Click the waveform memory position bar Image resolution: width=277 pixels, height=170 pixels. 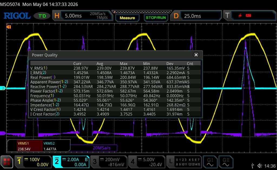click(142, 12)
